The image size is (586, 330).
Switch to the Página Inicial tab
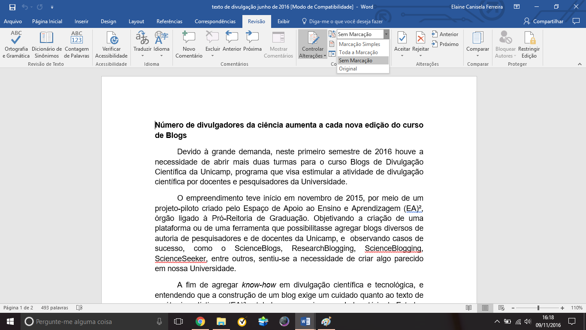47,21
